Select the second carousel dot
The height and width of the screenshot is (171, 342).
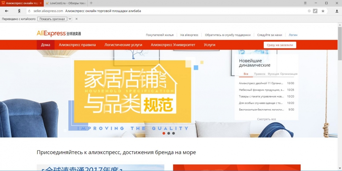pyautogui.click(x=169, y=133)
